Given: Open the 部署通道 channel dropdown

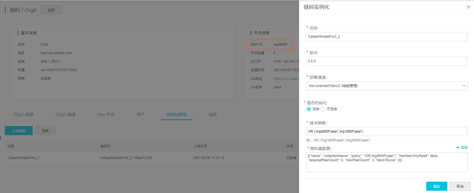Looking at the screenshot, I should click(x=387, y=86).
